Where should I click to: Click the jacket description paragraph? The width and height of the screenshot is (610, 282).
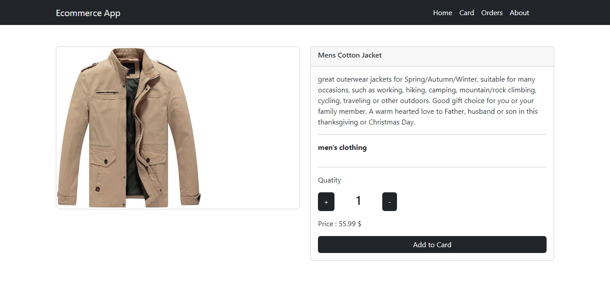coord(429,101)
